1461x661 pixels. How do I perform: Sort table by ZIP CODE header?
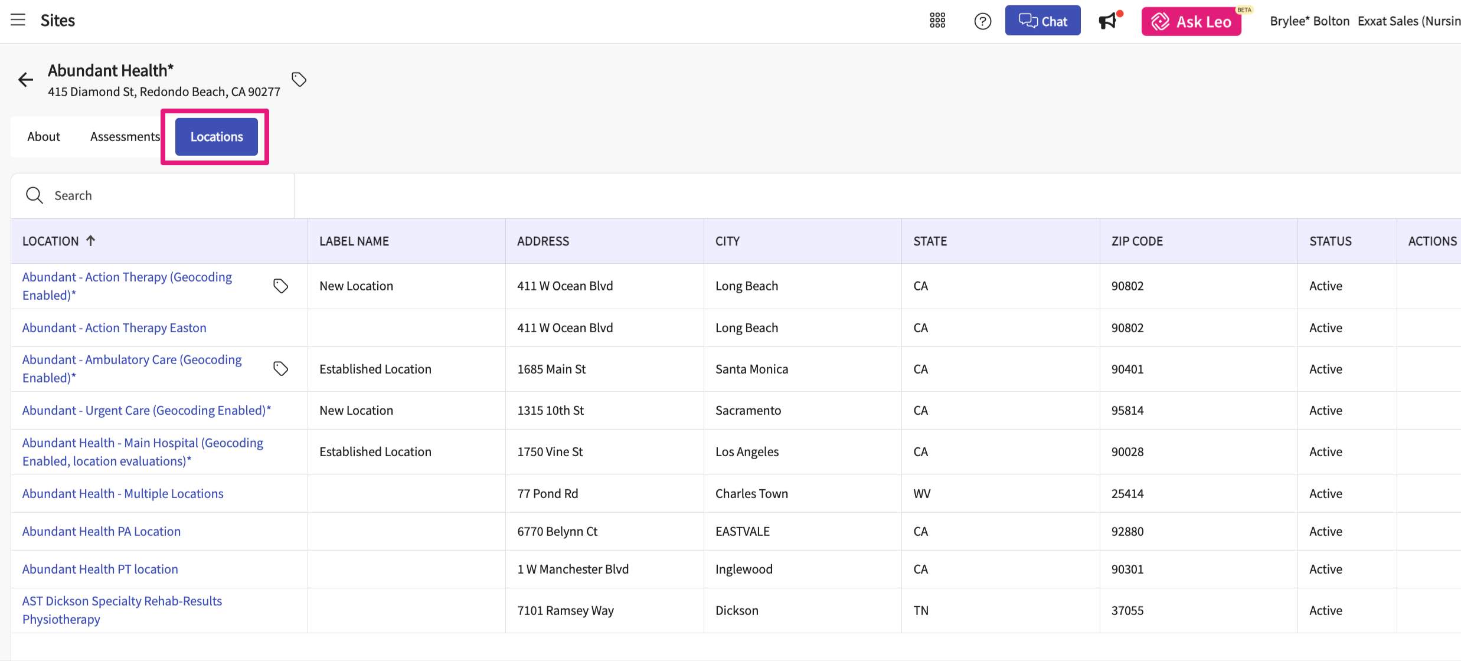click(1137, 241)
